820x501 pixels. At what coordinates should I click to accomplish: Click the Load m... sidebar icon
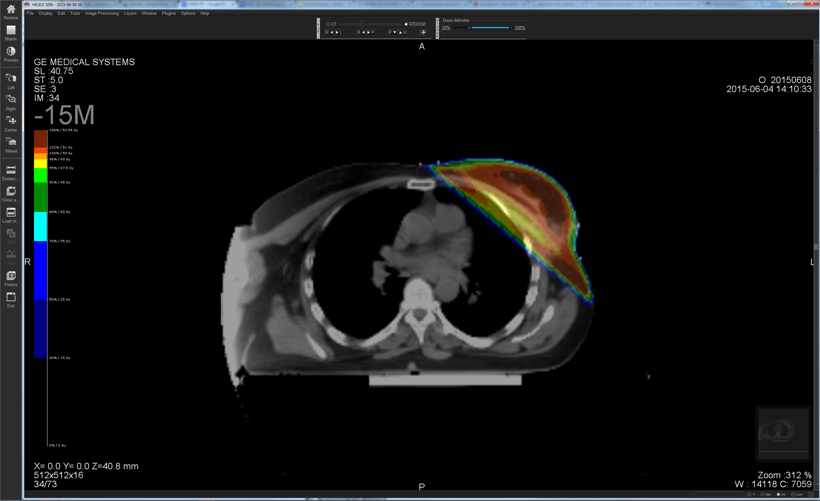[11, 212]
